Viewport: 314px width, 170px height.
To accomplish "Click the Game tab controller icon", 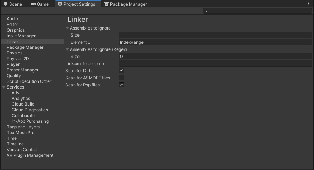I will [x=33, y=4].
